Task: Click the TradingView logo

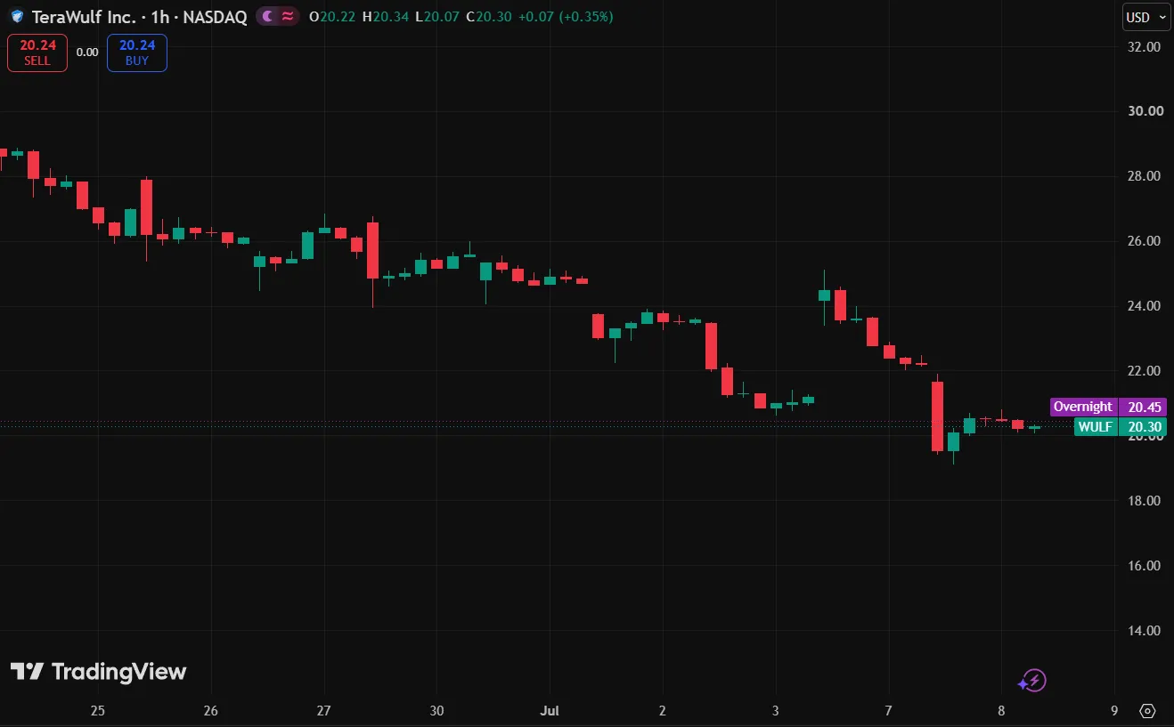Action: [98, 672]
